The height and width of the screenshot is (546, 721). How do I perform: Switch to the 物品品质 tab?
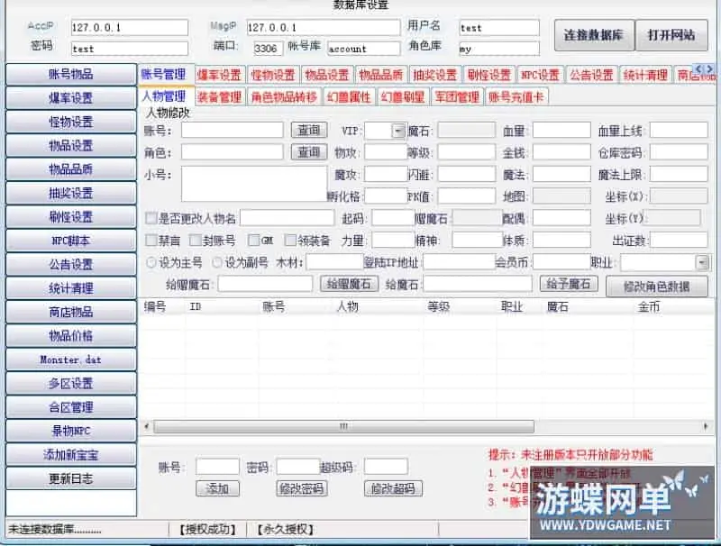point(380,75)
